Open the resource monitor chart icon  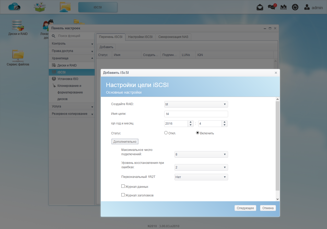tap(284, 7)
